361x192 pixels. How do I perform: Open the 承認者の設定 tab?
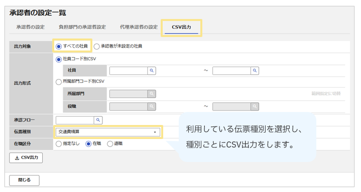(x=31, y=27)
